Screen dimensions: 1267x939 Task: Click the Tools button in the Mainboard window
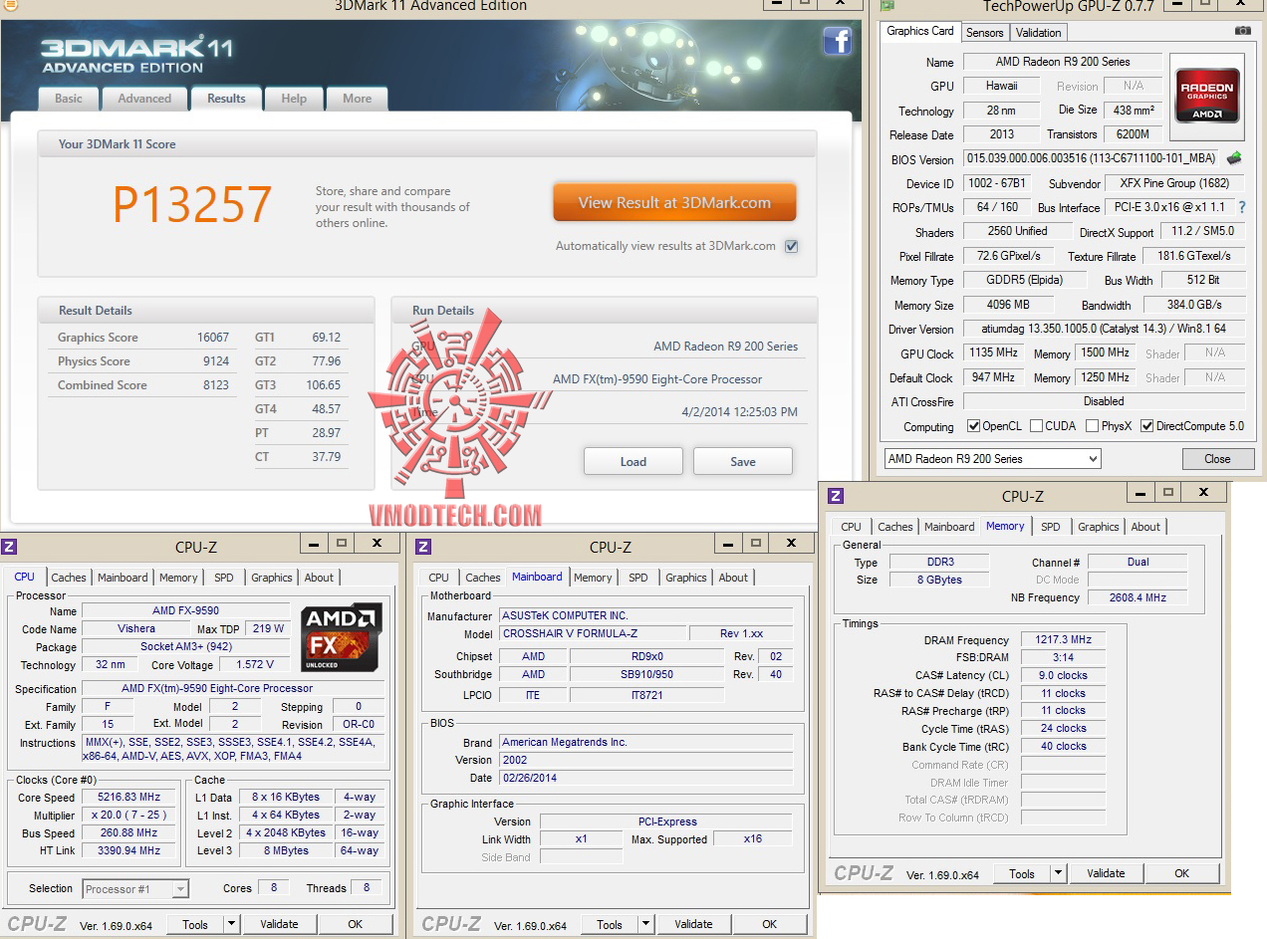(610, 924)
